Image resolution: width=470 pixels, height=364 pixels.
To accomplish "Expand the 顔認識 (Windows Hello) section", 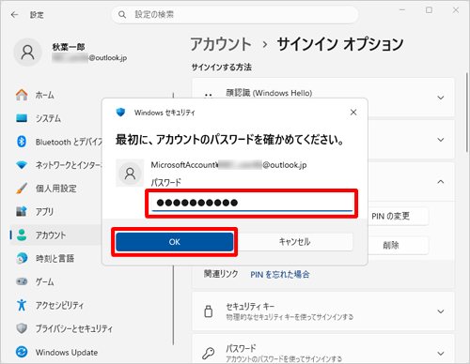I will (x=441, y=98).
